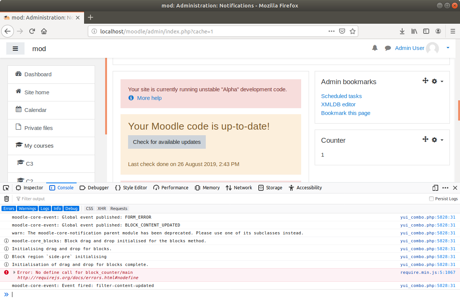Open Moodle notifications bell

click(x=375, y=48)
